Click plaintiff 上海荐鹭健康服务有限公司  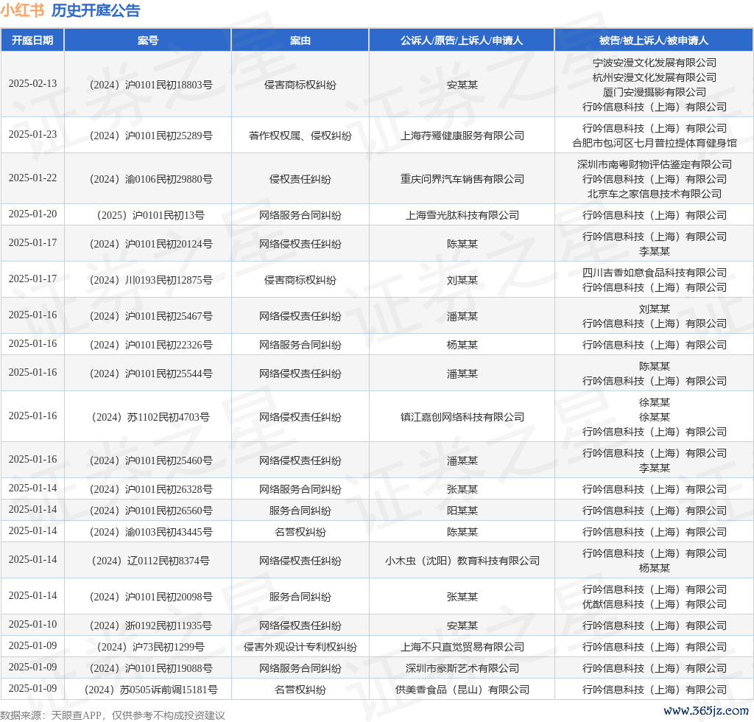[462, 136]
